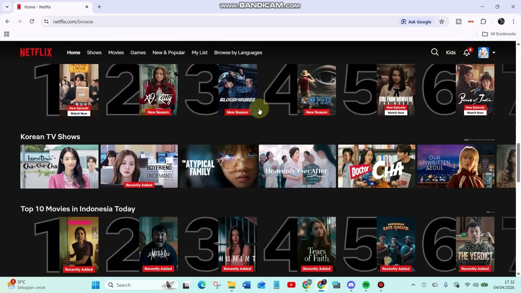Go back in browser history

(x=7, y=22)
